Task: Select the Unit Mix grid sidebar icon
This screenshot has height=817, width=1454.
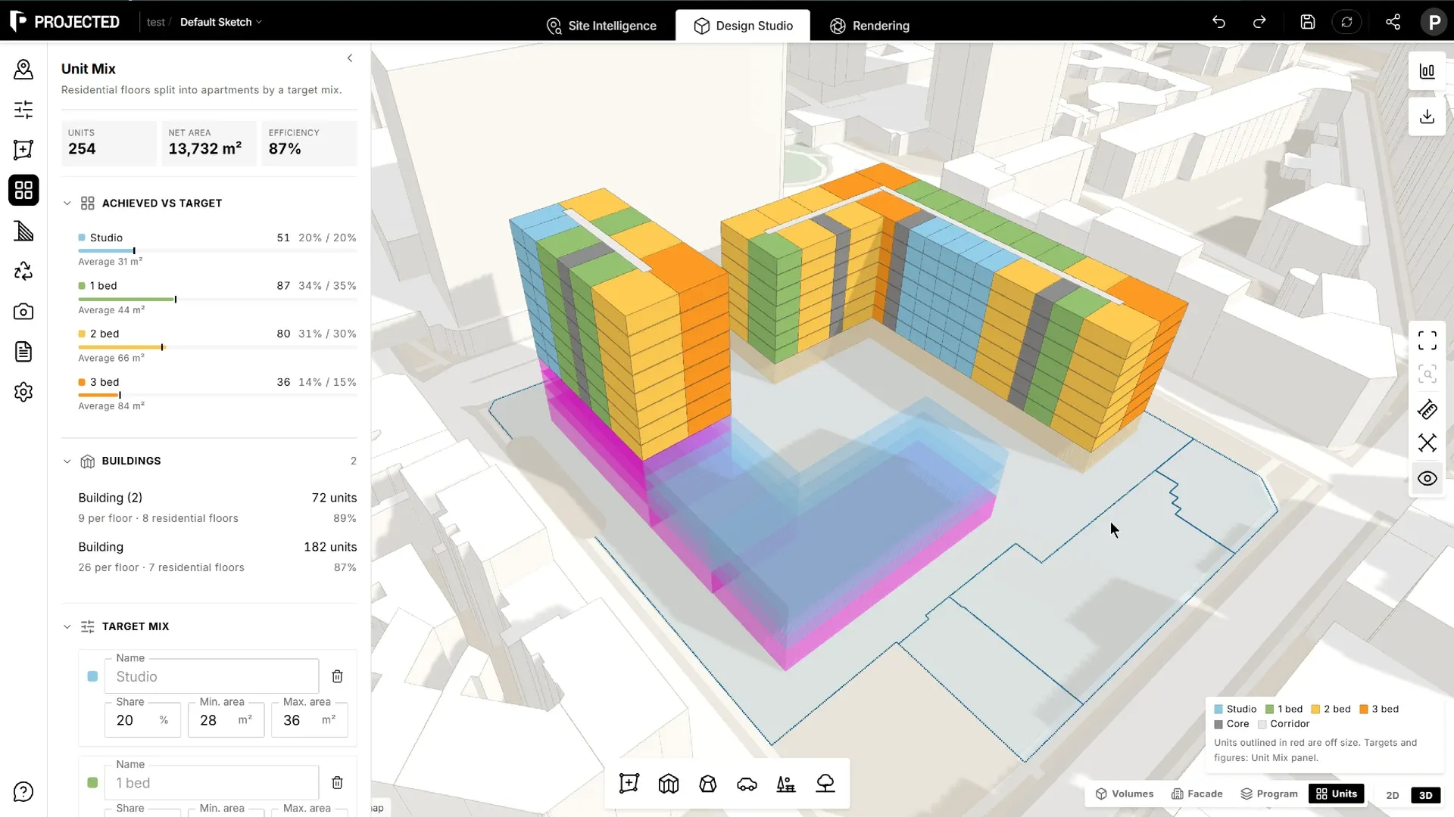Action: click(x=23, y=190)
